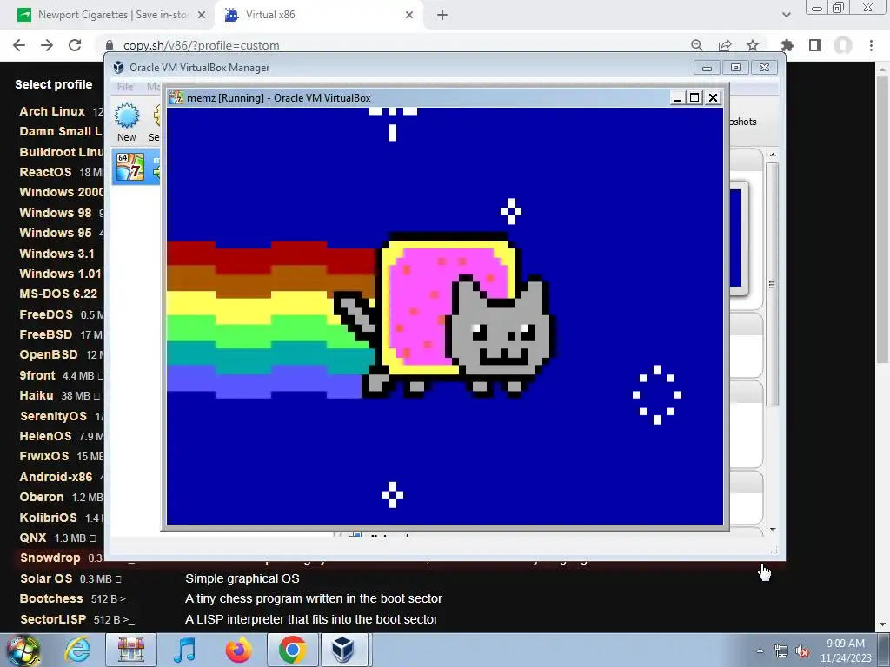This screenshot has height=667, width=890.
Task: Select the KolibriOS profile
Action: pos(49,518)
